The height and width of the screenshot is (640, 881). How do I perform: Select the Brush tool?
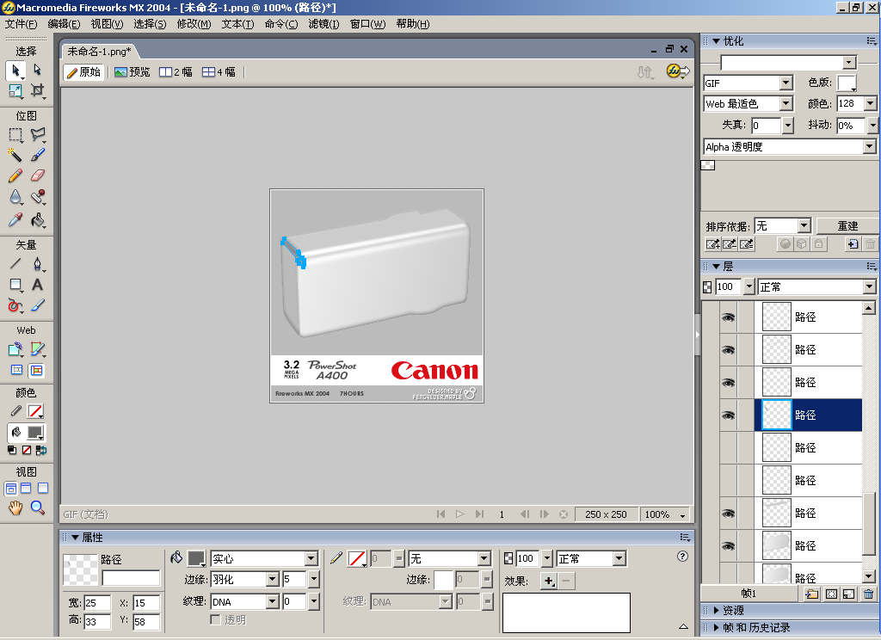tap(38, 155)
